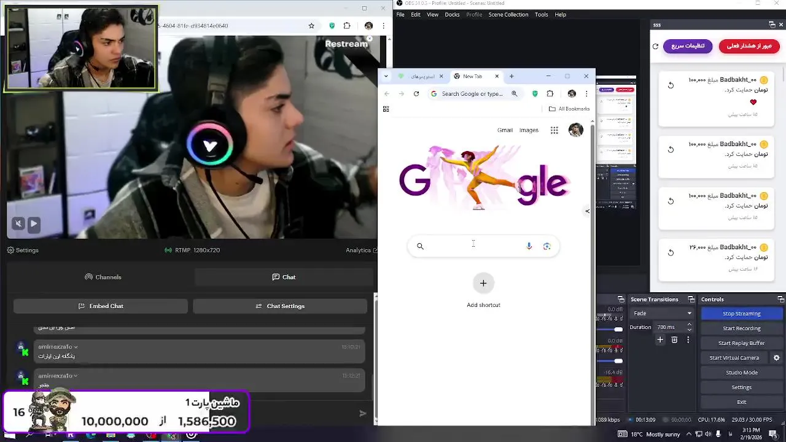This screenshot has height=442, width=786.
Task: Open transition properties three-dot menu
Action: click(688, 339)
